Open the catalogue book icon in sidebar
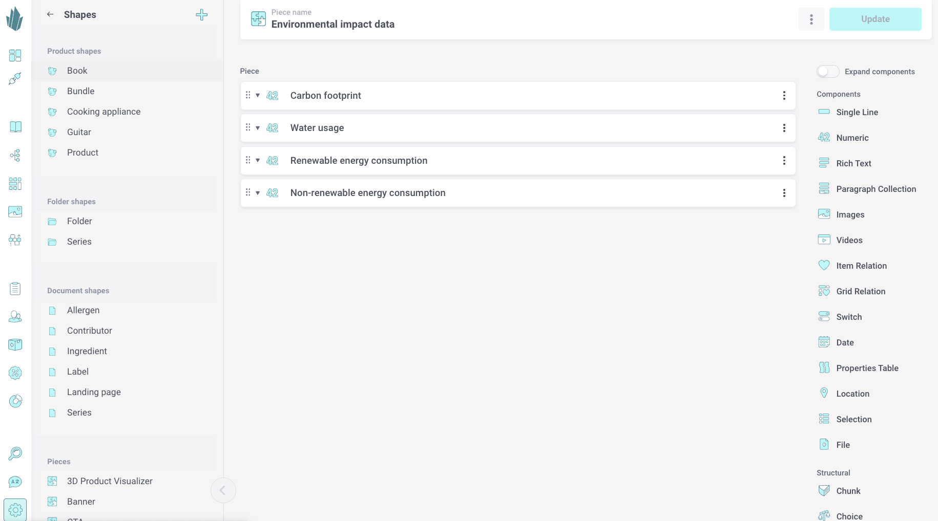This screenshot has width=938, height=521. pyautogui.click(x=15, y=127)
